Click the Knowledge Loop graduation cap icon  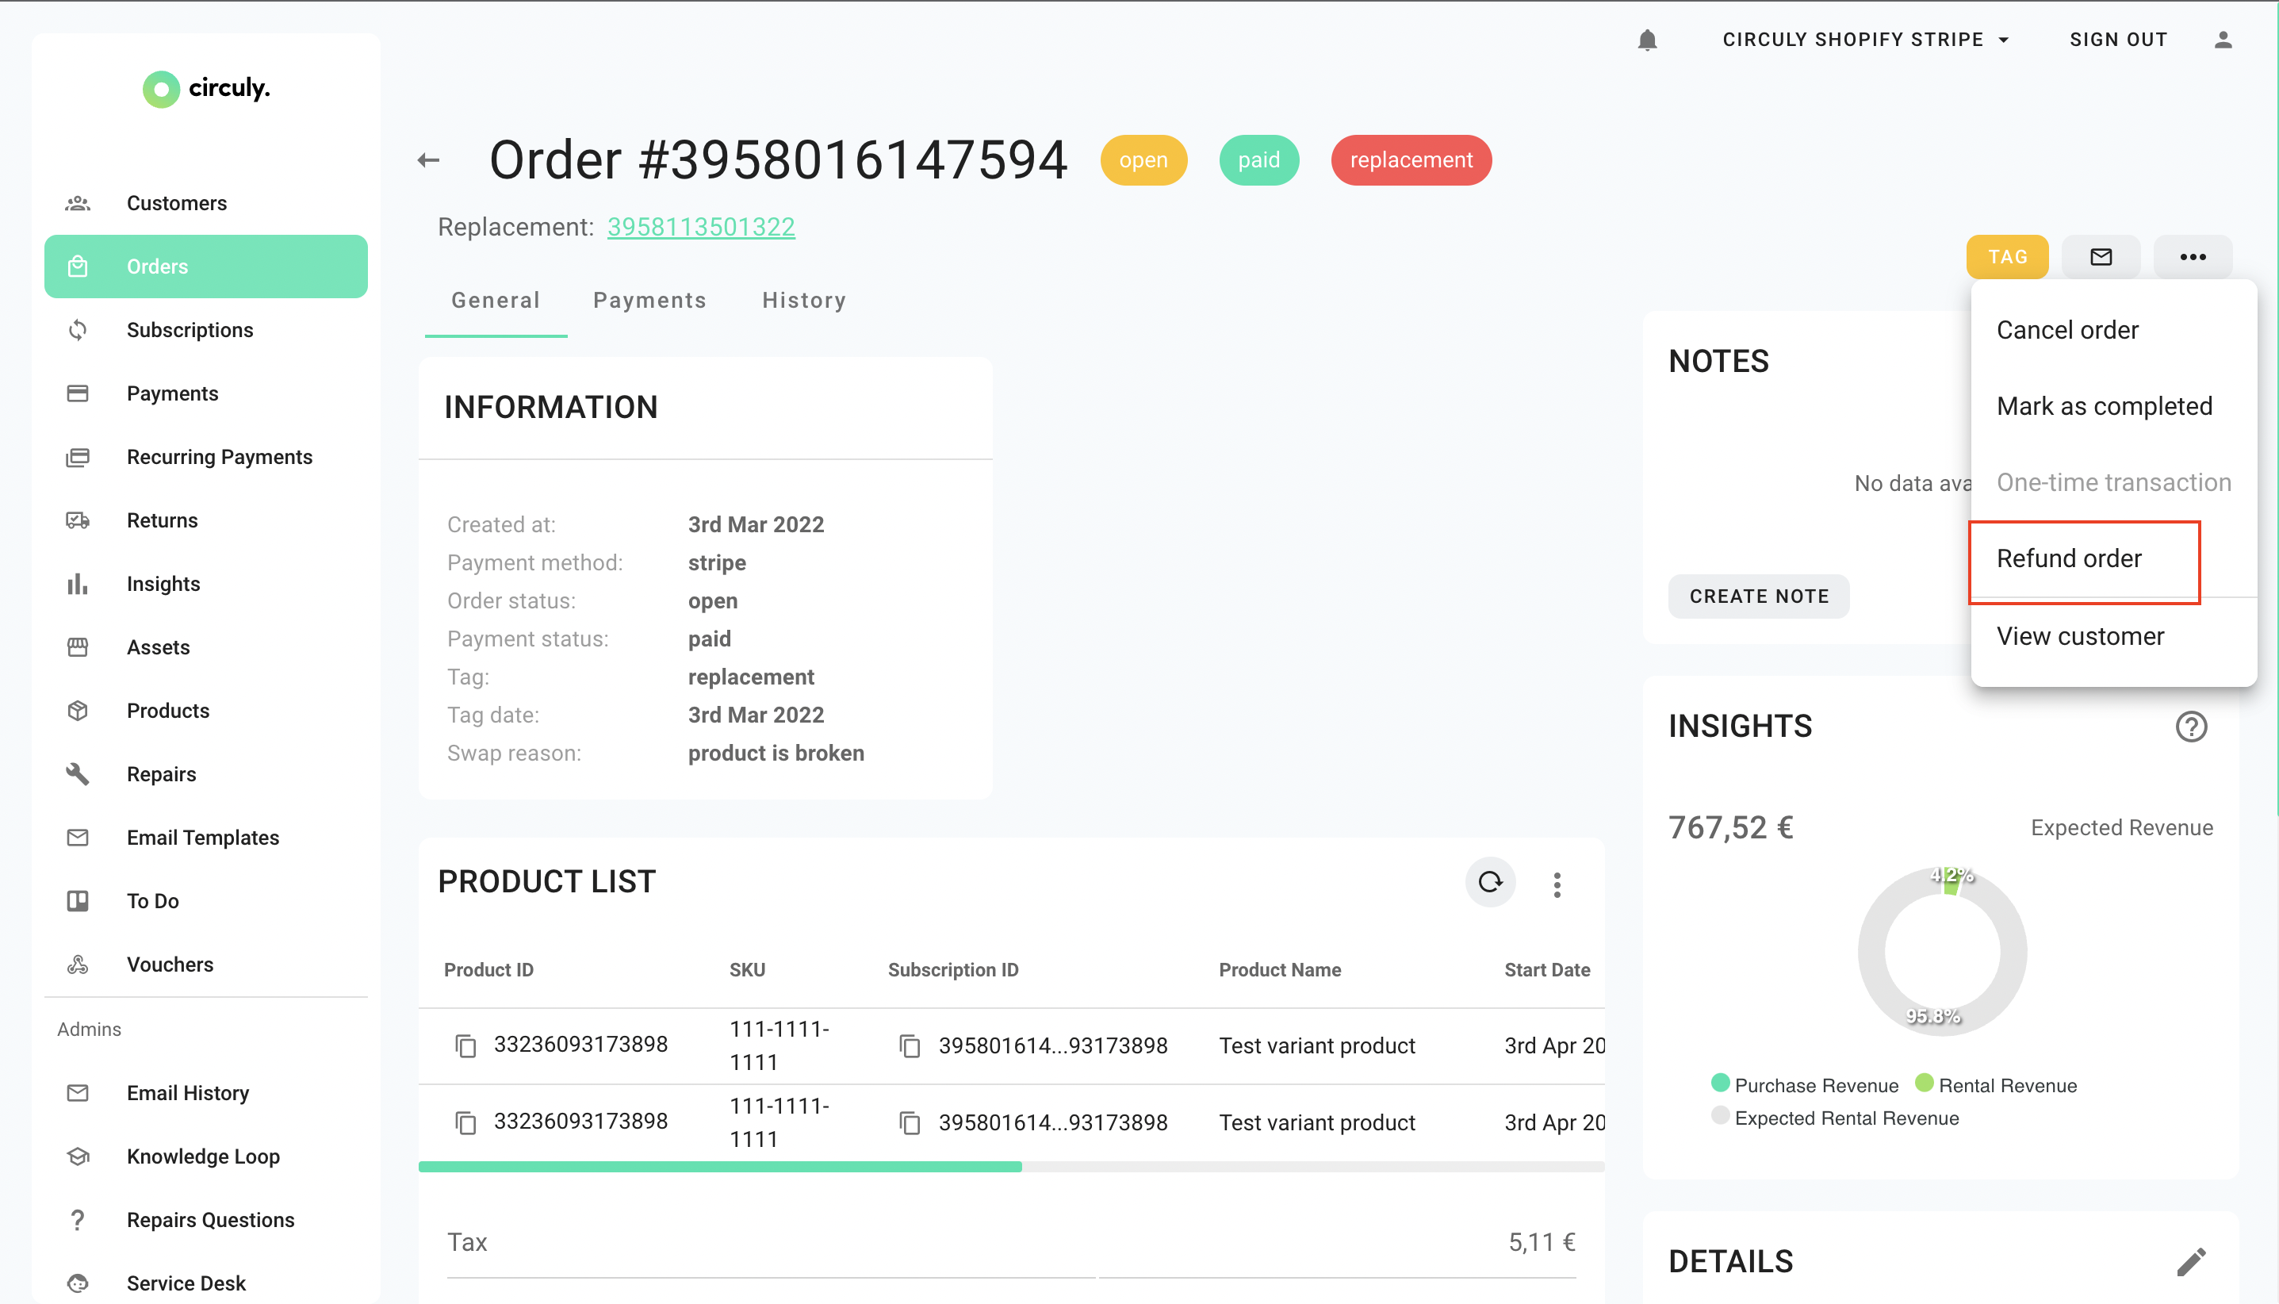[78, 1156]
